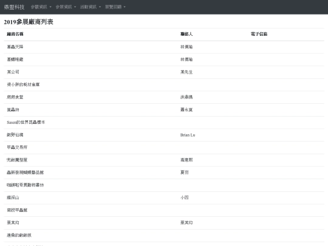
Task: Expand the 參展資訊 dropdown menu
Action: [x=66, y=7]
